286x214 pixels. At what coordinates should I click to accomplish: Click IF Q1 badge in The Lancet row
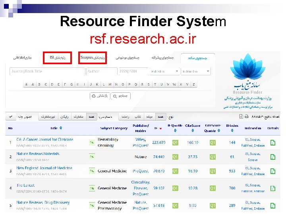(x=175, y=188)
